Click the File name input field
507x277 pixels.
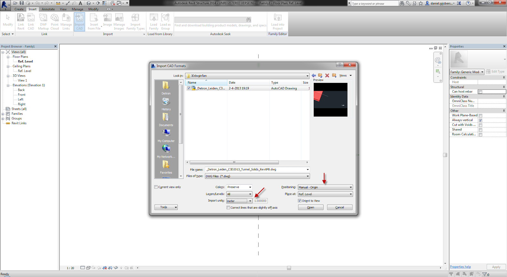257,169
